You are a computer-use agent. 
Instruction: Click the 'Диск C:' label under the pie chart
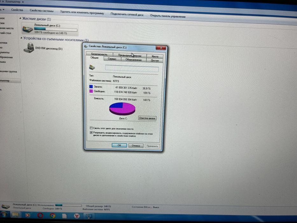pyautogui.click(x=123, y=118)
